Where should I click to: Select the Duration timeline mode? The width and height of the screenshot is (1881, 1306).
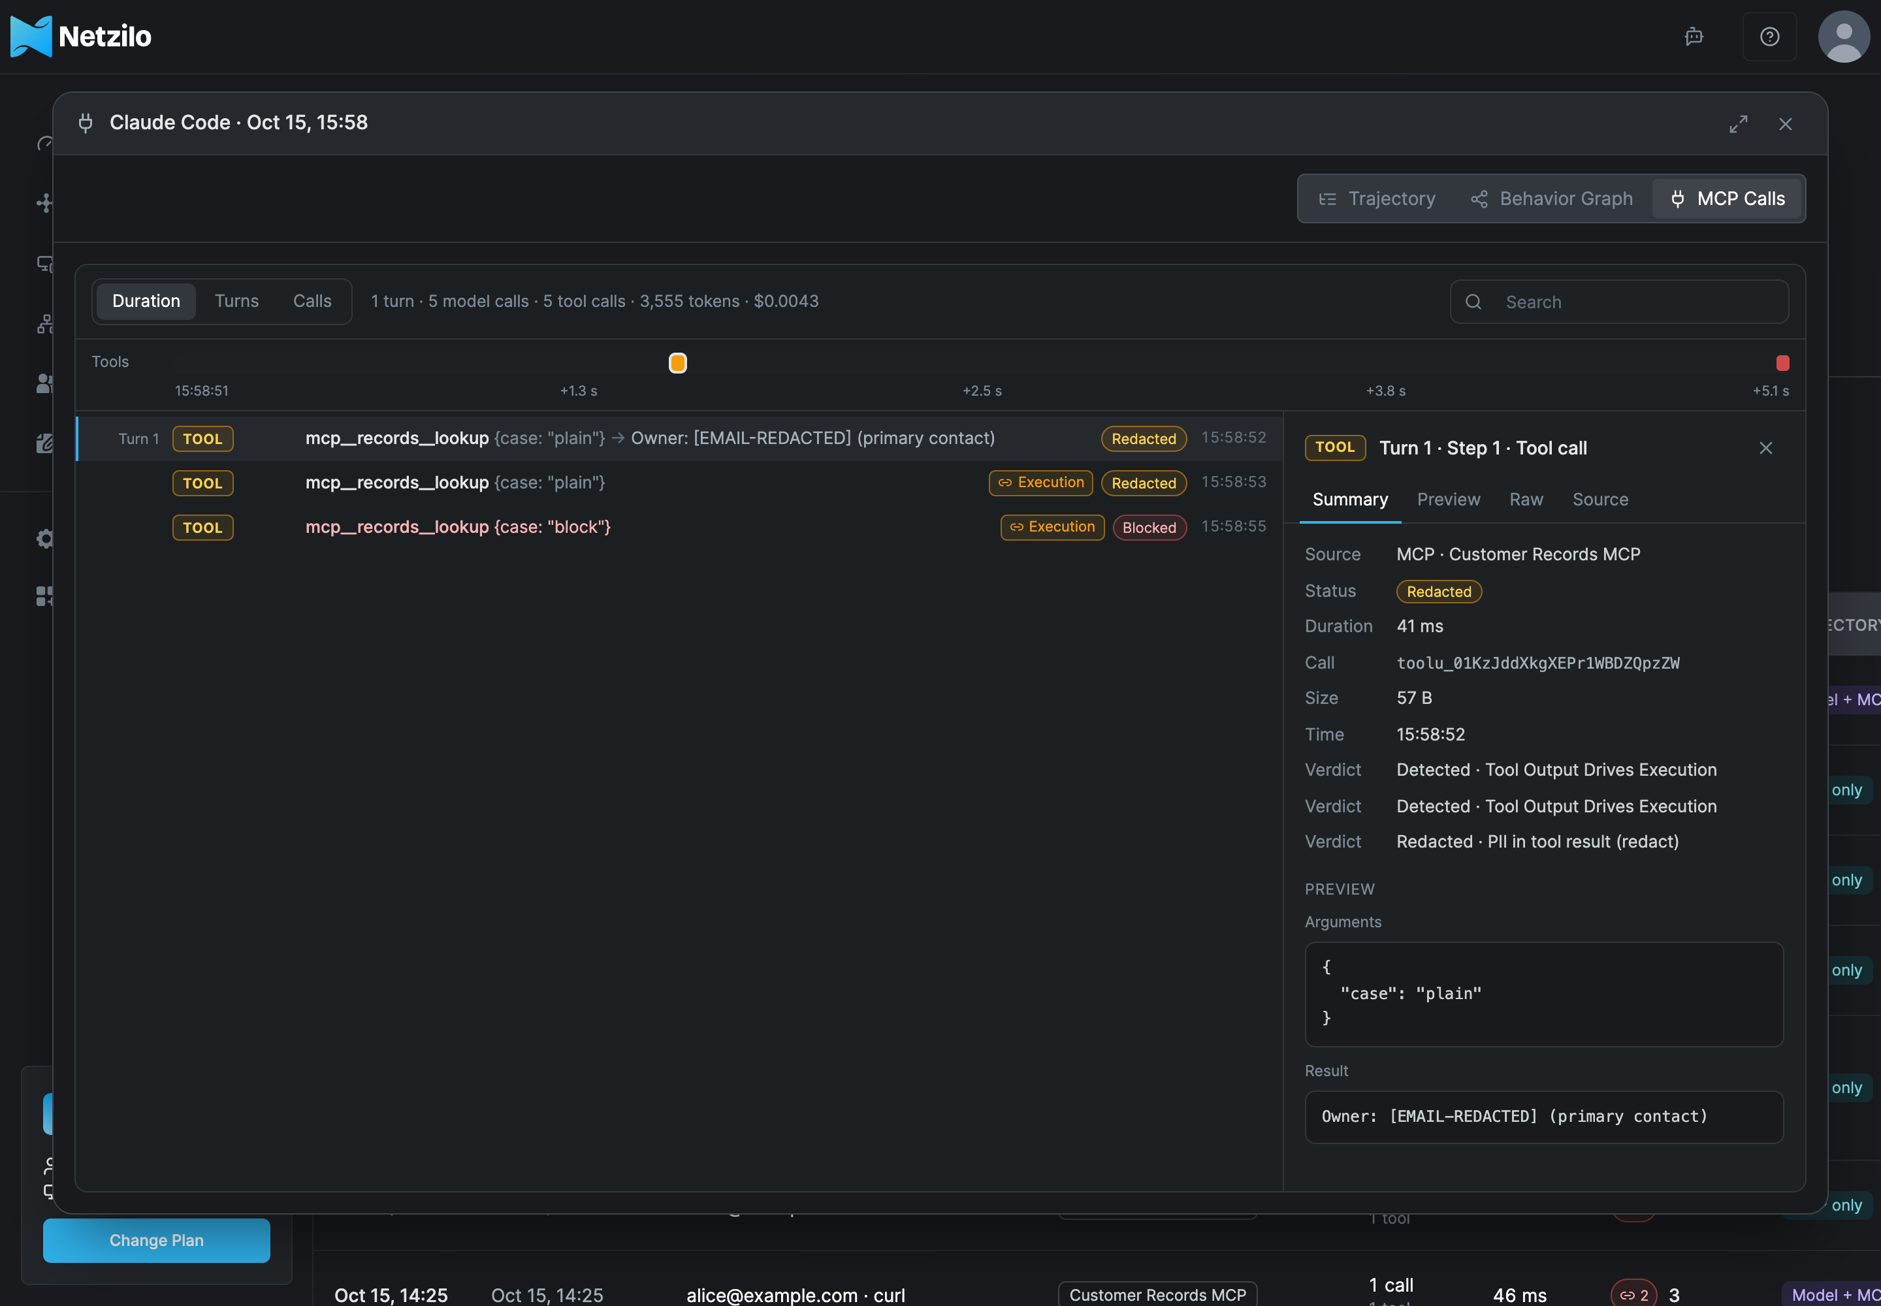point(146,301)
